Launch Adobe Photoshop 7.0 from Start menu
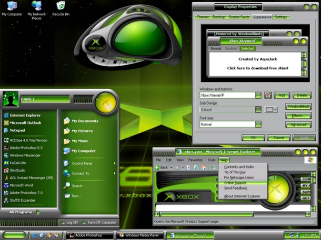The width and height of the screenshot is (321, 240). [23, 193]
